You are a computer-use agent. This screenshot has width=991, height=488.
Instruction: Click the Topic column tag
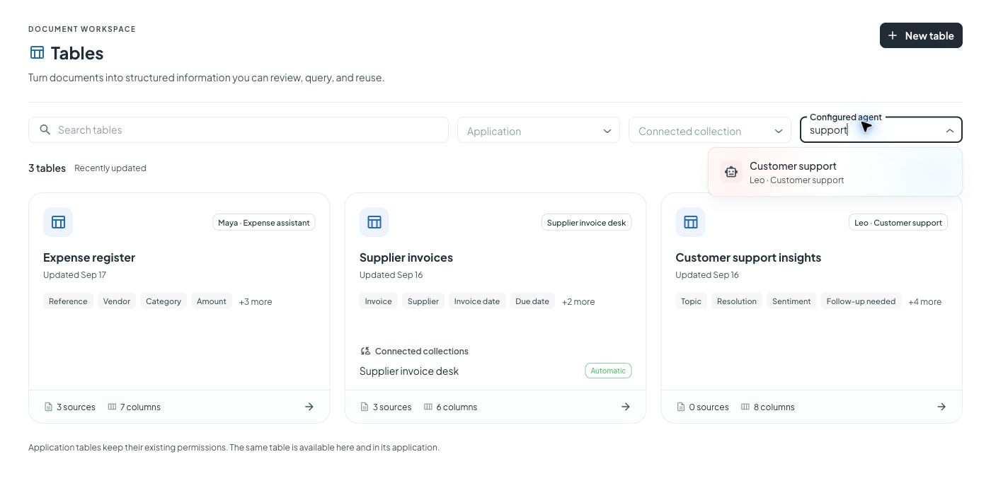coord(691,301)
